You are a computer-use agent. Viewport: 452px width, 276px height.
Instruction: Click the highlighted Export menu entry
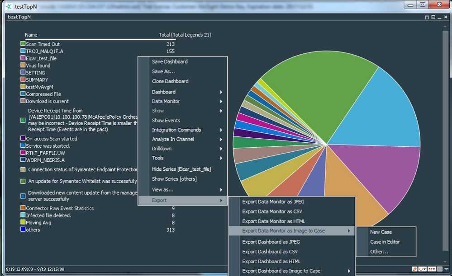(183, 200)
